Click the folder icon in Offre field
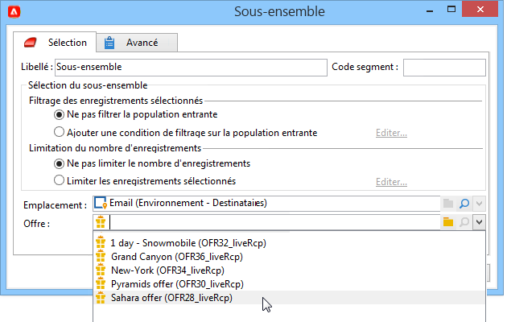This screenshot has width=507, height=322. click(449, 222)
